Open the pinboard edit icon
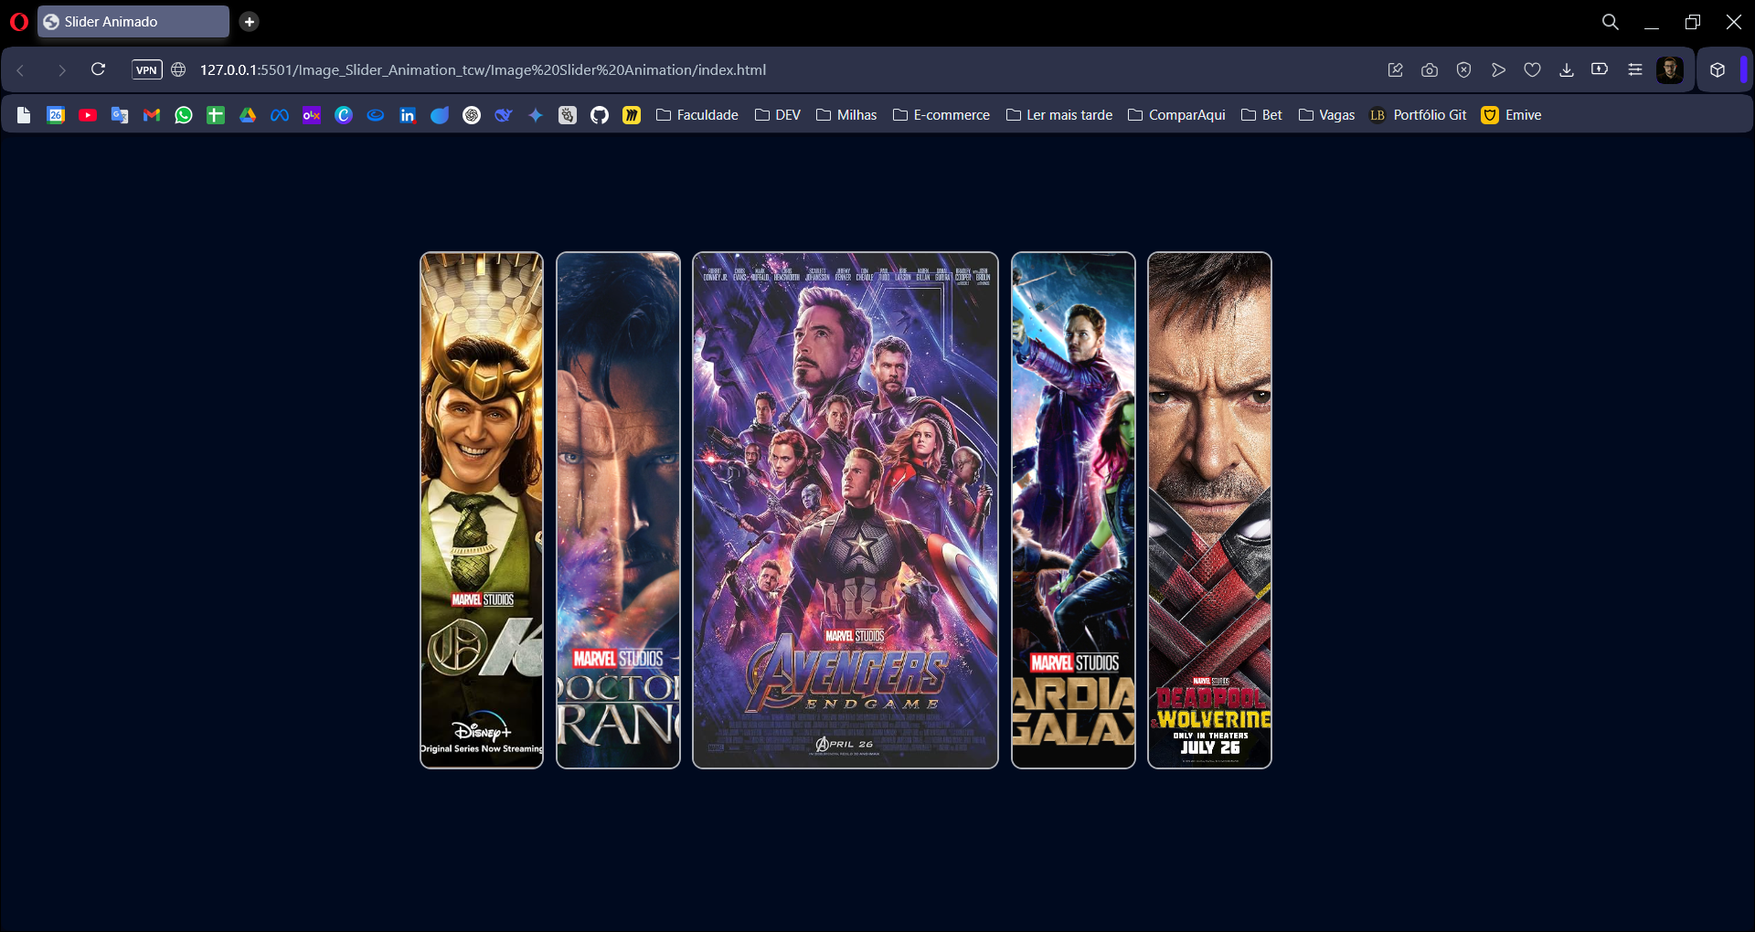This screenshot has width=1755, height=932. click(1395, 70)
